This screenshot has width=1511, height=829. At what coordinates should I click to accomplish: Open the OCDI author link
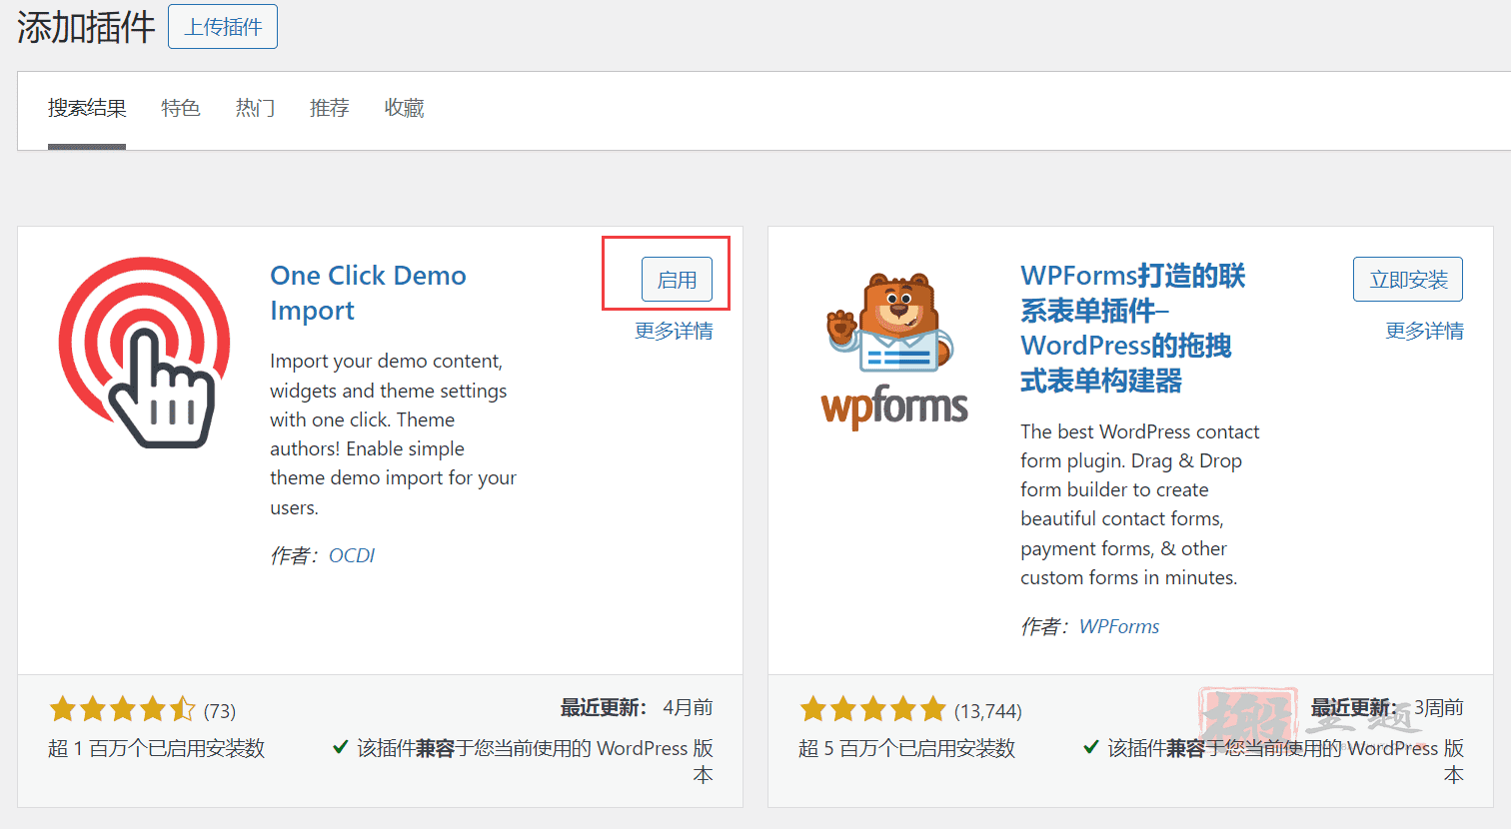[352, 555]
